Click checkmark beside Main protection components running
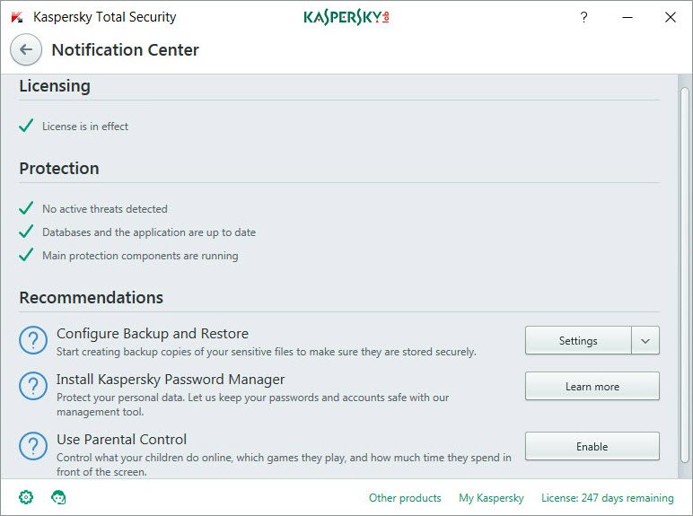 click(26, 256)
